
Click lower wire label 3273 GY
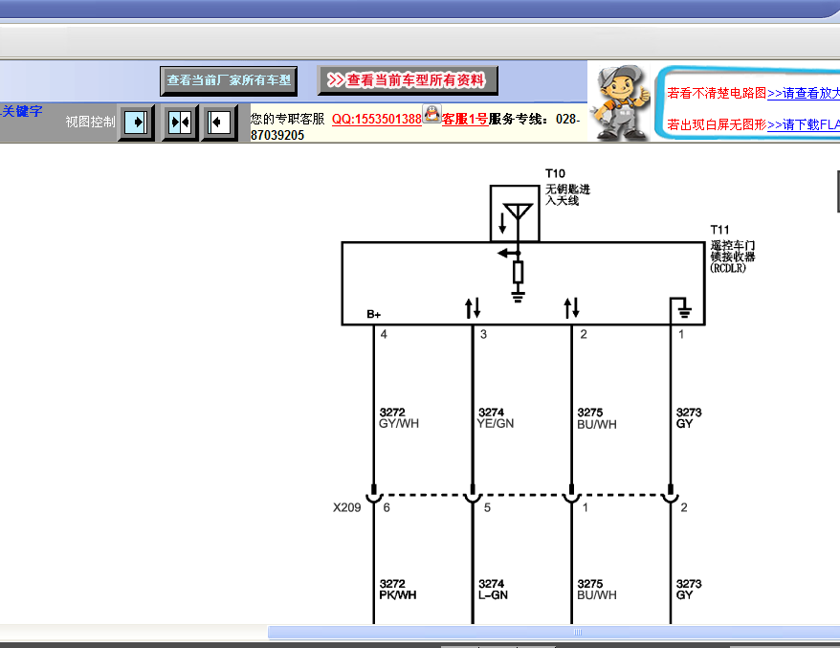(689, 590)
